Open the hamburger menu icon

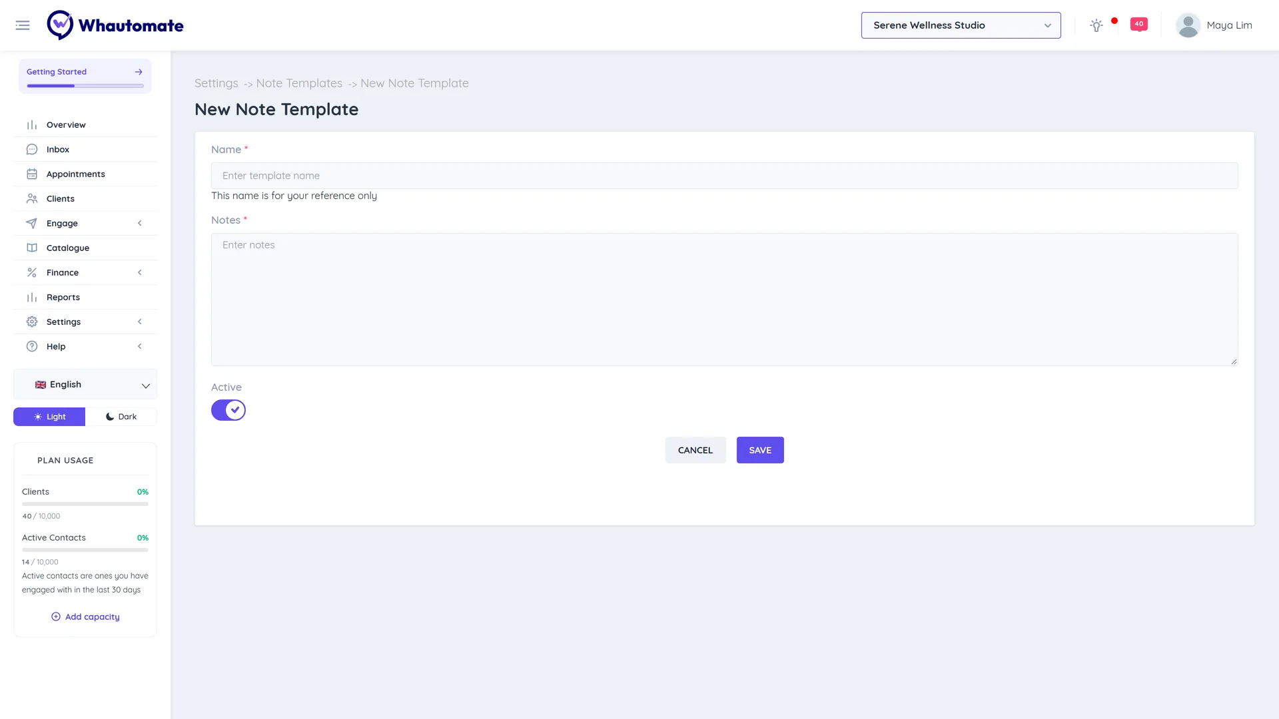pos(23,25)
